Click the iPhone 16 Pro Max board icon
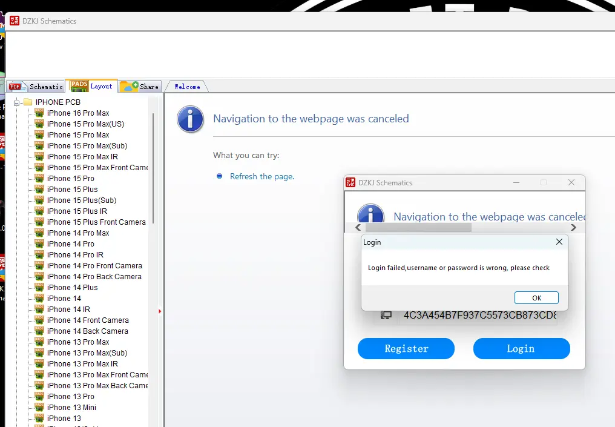615x427 pixels. [39, 113]
